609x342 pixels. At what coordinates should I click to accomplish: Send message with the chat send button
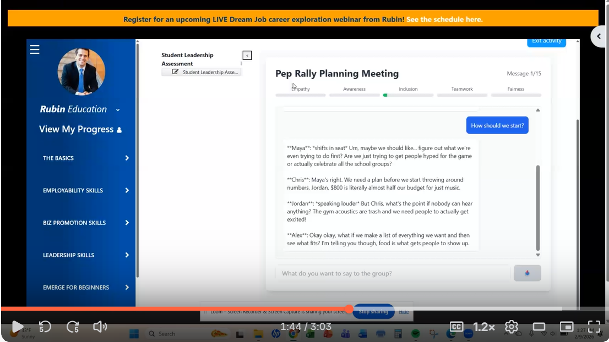(x=527, y=273)
